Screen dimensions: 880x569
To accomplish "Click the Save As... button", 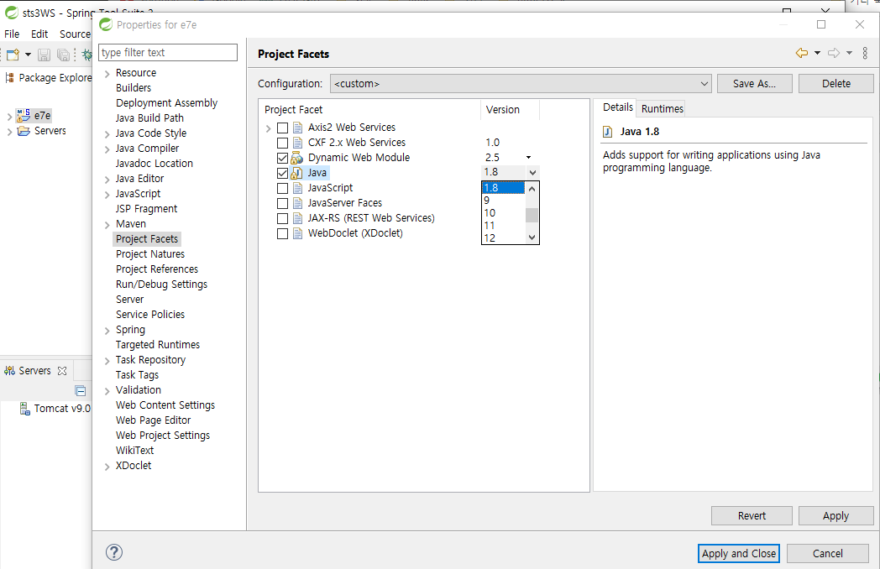I will (754, 84).
